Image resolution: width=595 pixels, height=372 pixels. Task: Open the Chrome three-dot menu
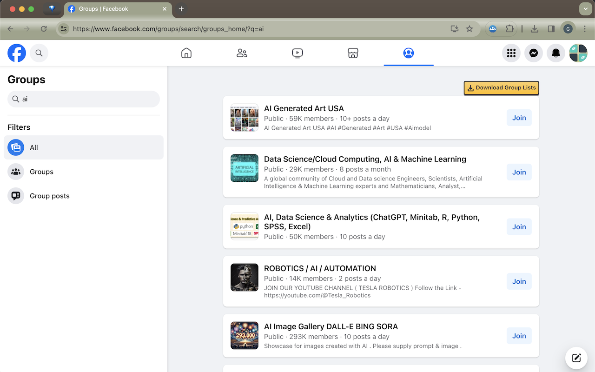pos(585,29)
